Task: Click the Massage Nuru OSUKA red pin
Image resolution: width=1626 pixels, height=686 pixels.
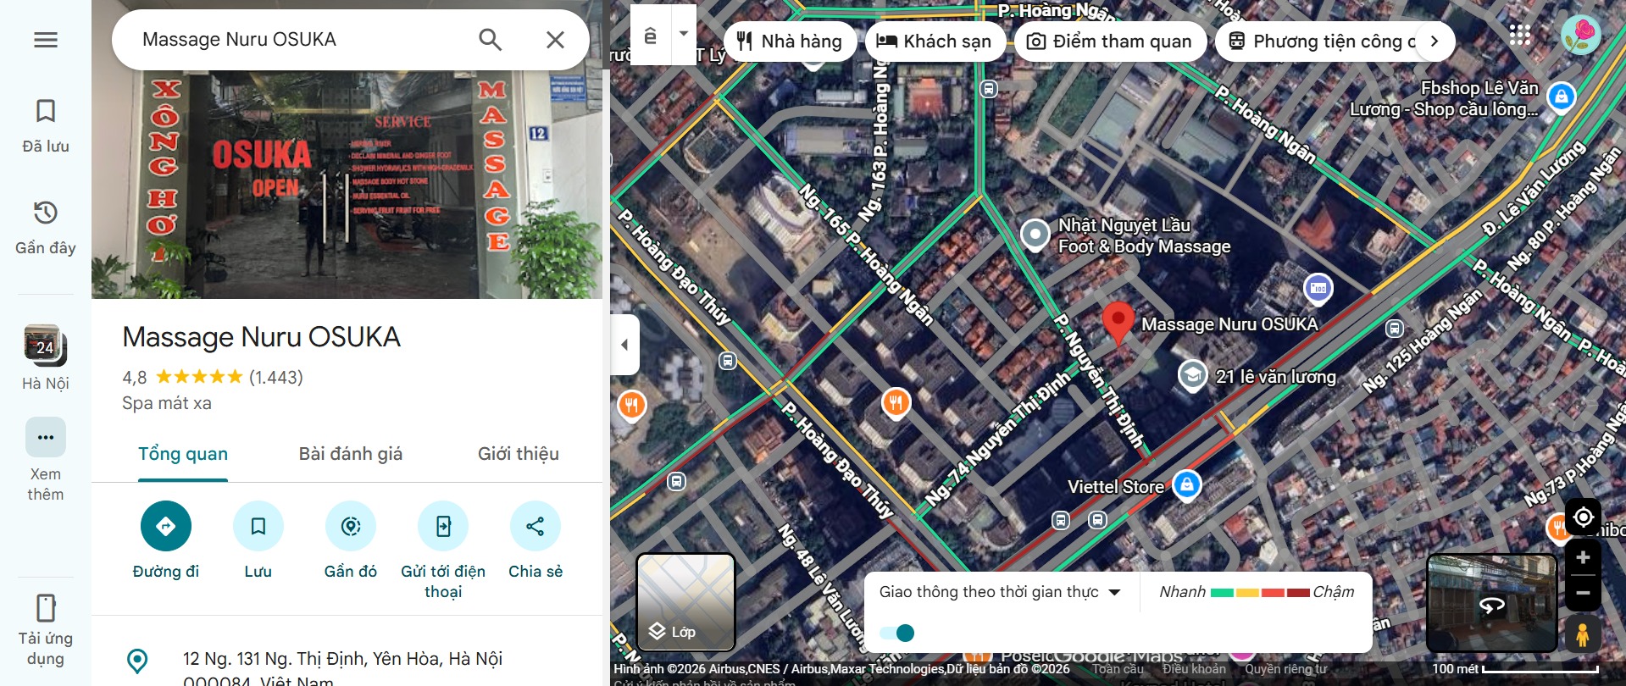Action: [1118, 324]
